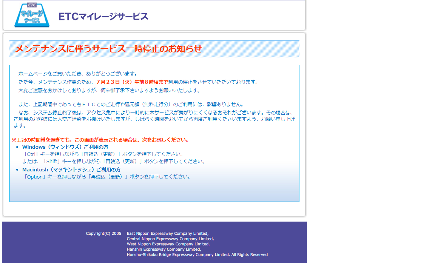435x265 pixels.
Task: Click the line starting 「Ctrl」キーを押しながら
Action: click(x=103, y=154)
